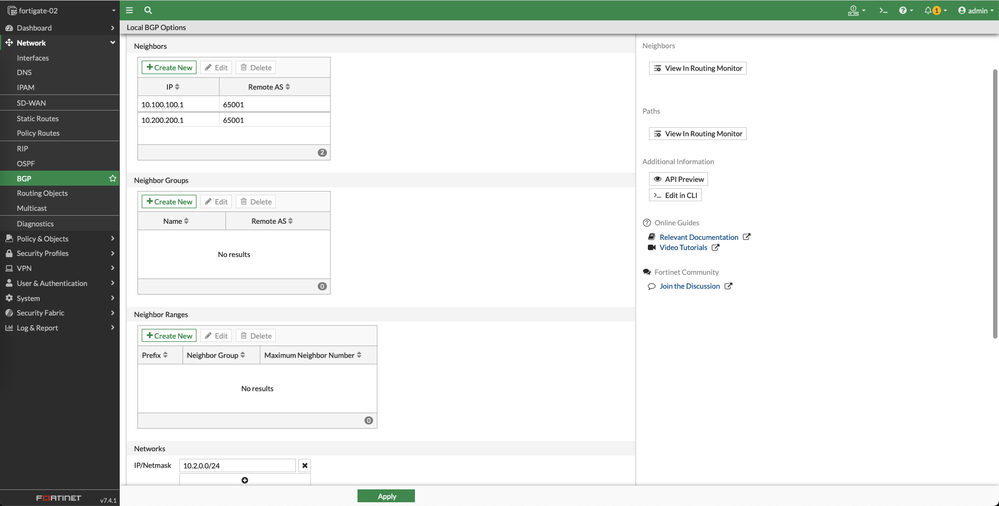Viewport: 999px width, 506px height.
Task: Expand the Policy & Objects menu
Action: 60,239
